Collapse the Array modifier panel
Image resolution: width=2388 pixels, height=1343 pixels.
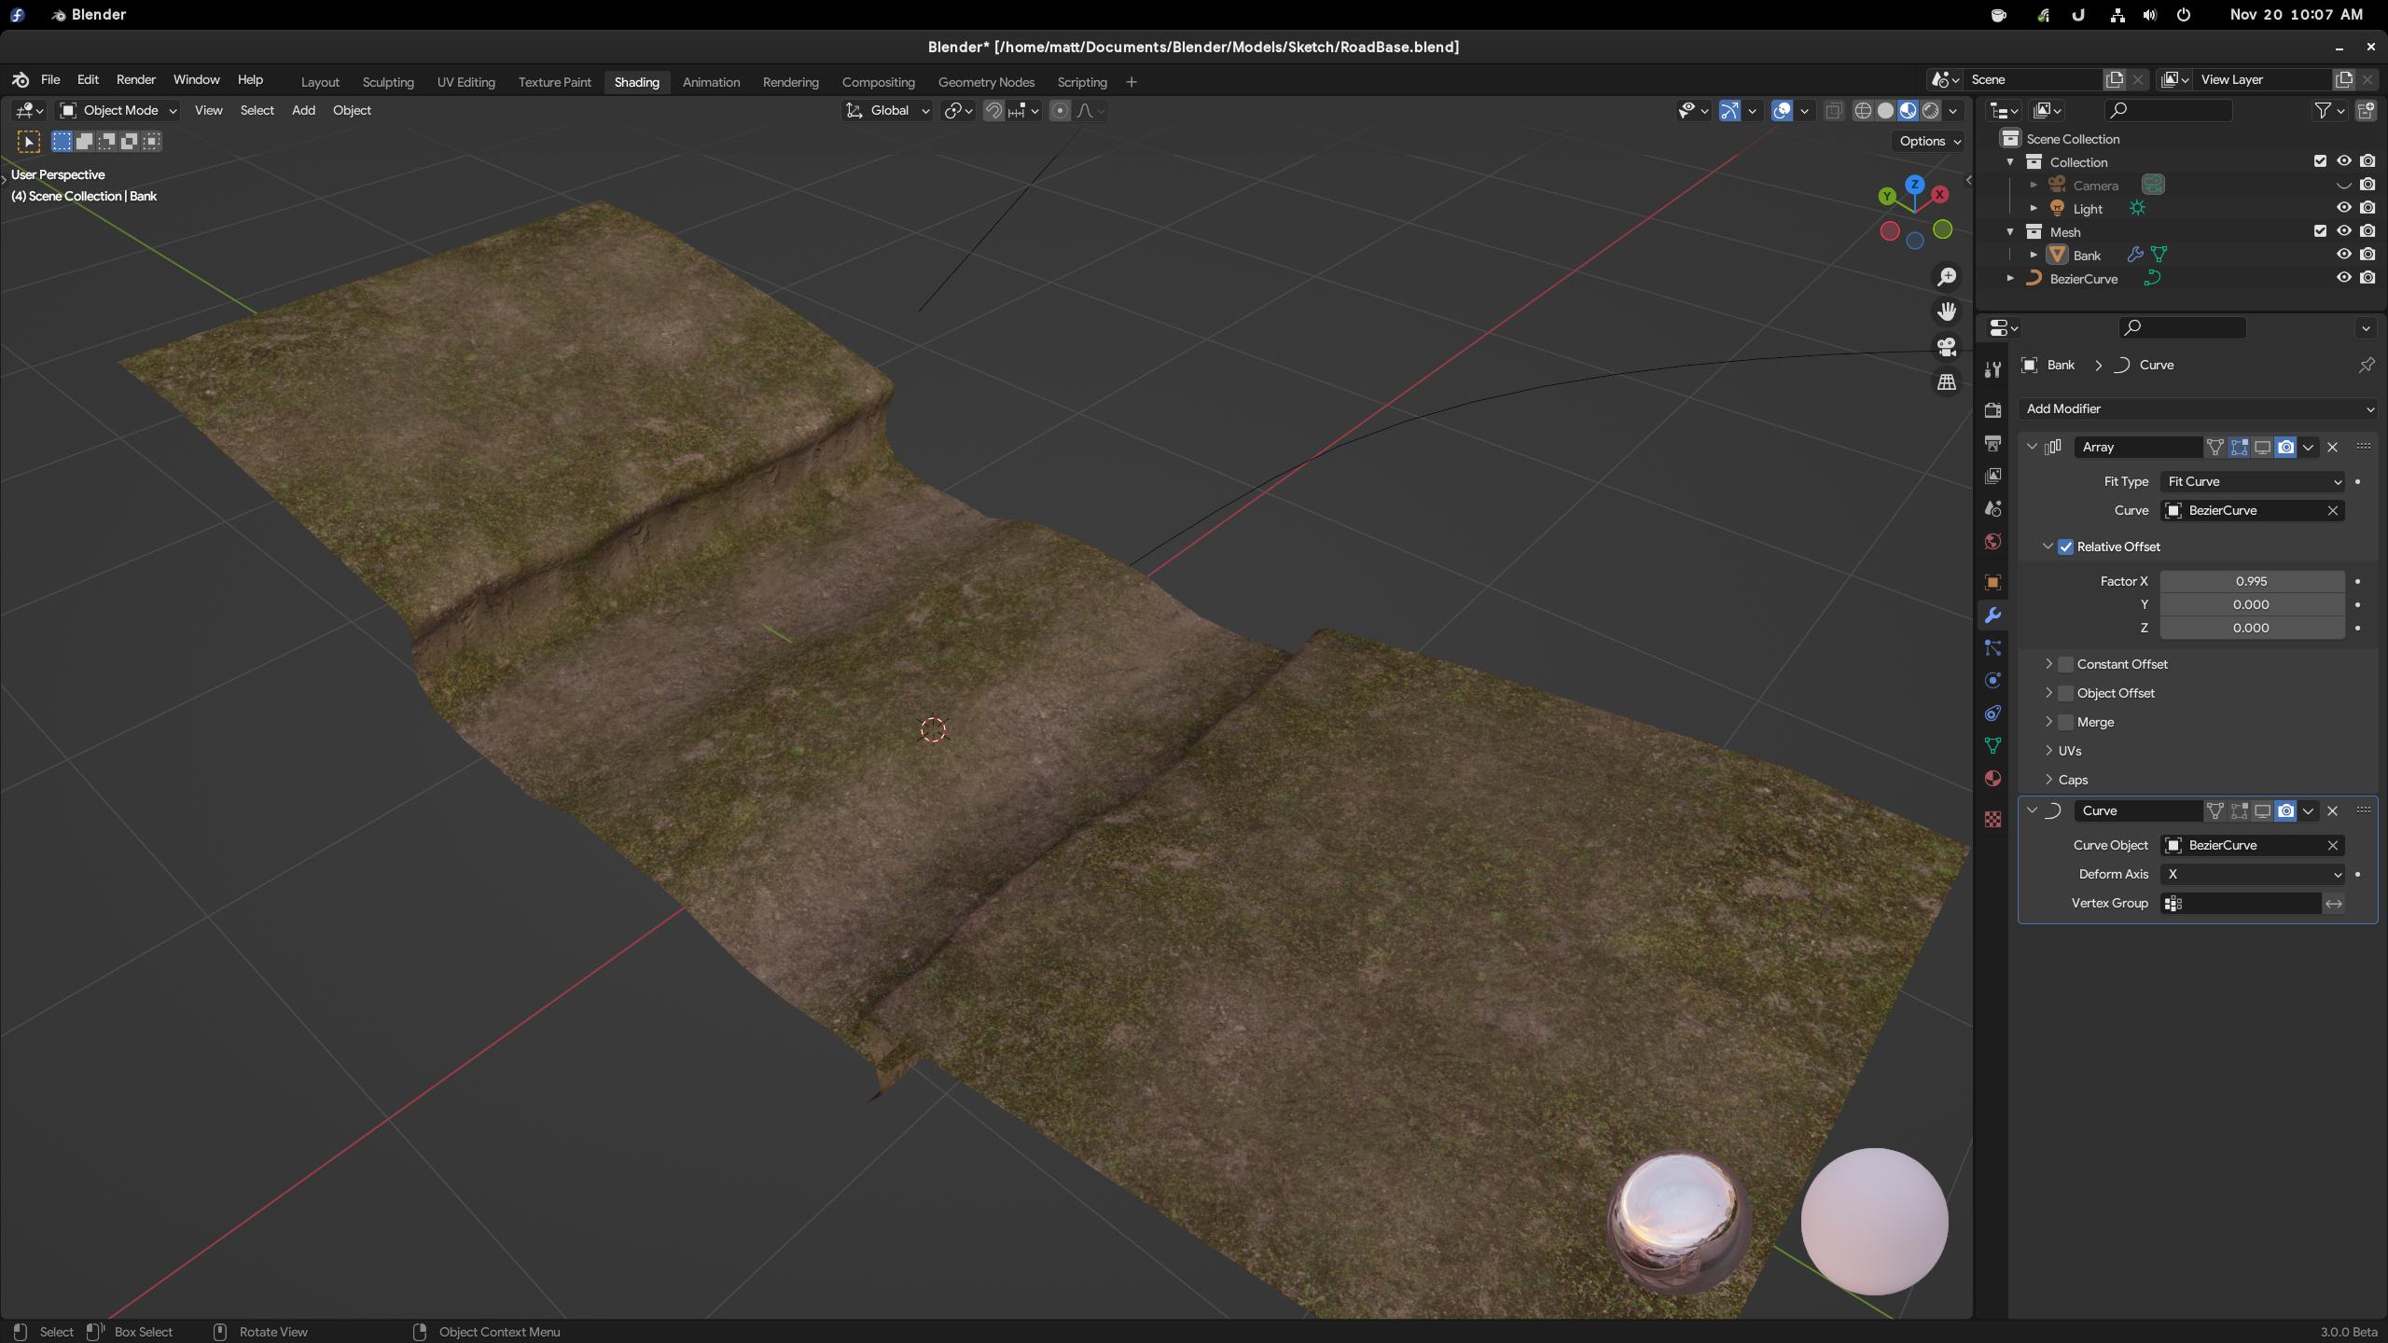coord(2032,447)
